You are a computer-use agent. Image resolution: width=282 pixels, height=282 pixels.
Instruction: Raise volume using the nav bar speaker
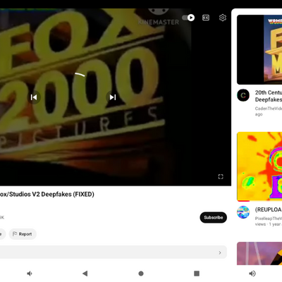click(x=252, y=274)
